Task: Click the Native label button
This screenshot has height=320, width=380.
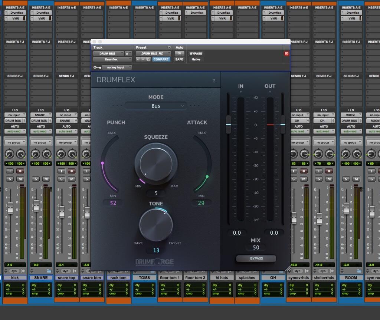Action: click(196, 59)
